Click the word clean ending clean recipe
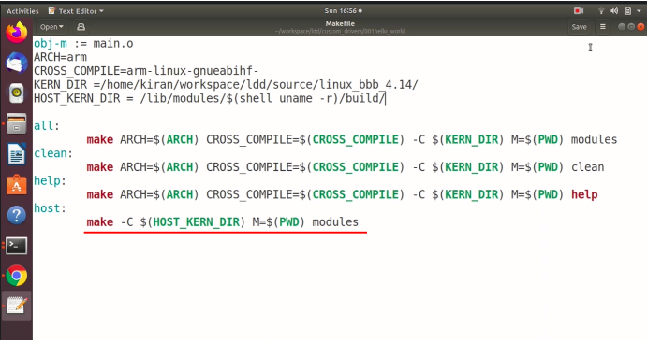Viewport: 647px width, 342px height. pos(588,167)
